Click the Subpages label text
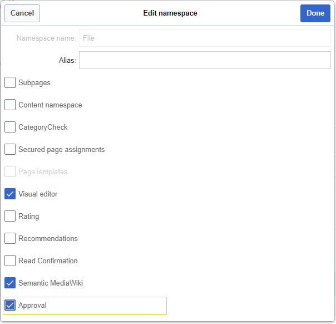 click(x=34, y=83)
